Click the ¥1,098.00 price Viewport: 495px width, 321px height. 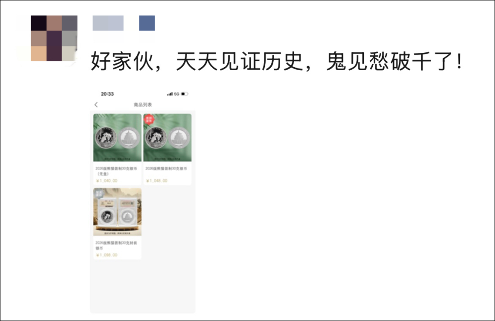[x=106, y=255]
